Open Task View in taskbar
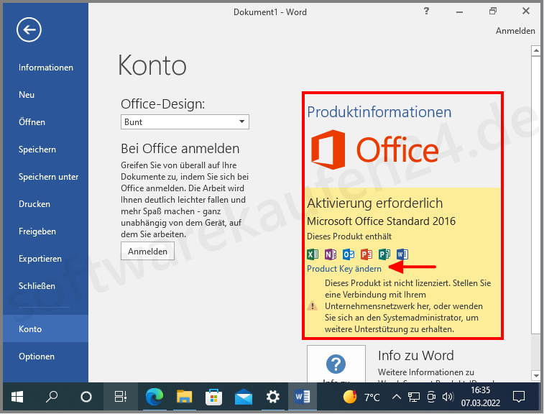Viewport: 544px width, 414px height. pyautogui.click(x=121, y=397)
